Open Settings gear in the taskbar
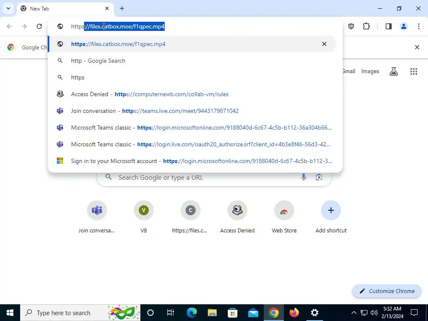The width and height of the screenshot is (428, 321). pyautogui.click(x=314, y=313)
